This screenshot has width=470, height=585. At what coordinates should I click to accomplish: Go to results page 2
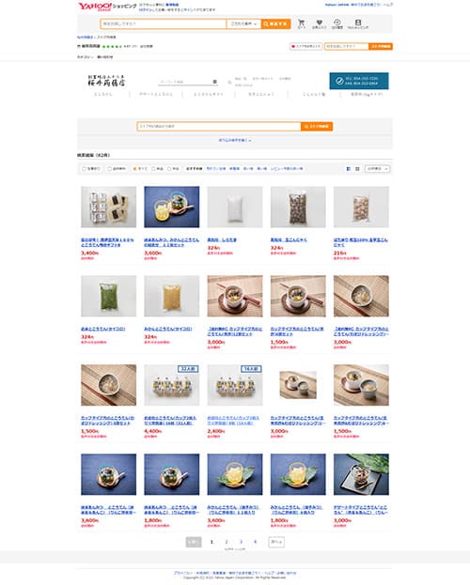pos(227,542)
